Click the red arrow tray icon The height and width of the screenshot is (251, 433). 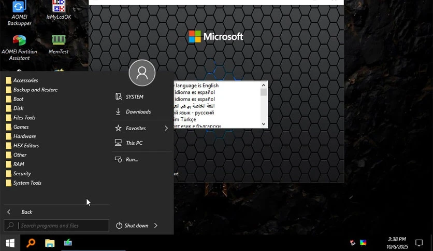353,243
